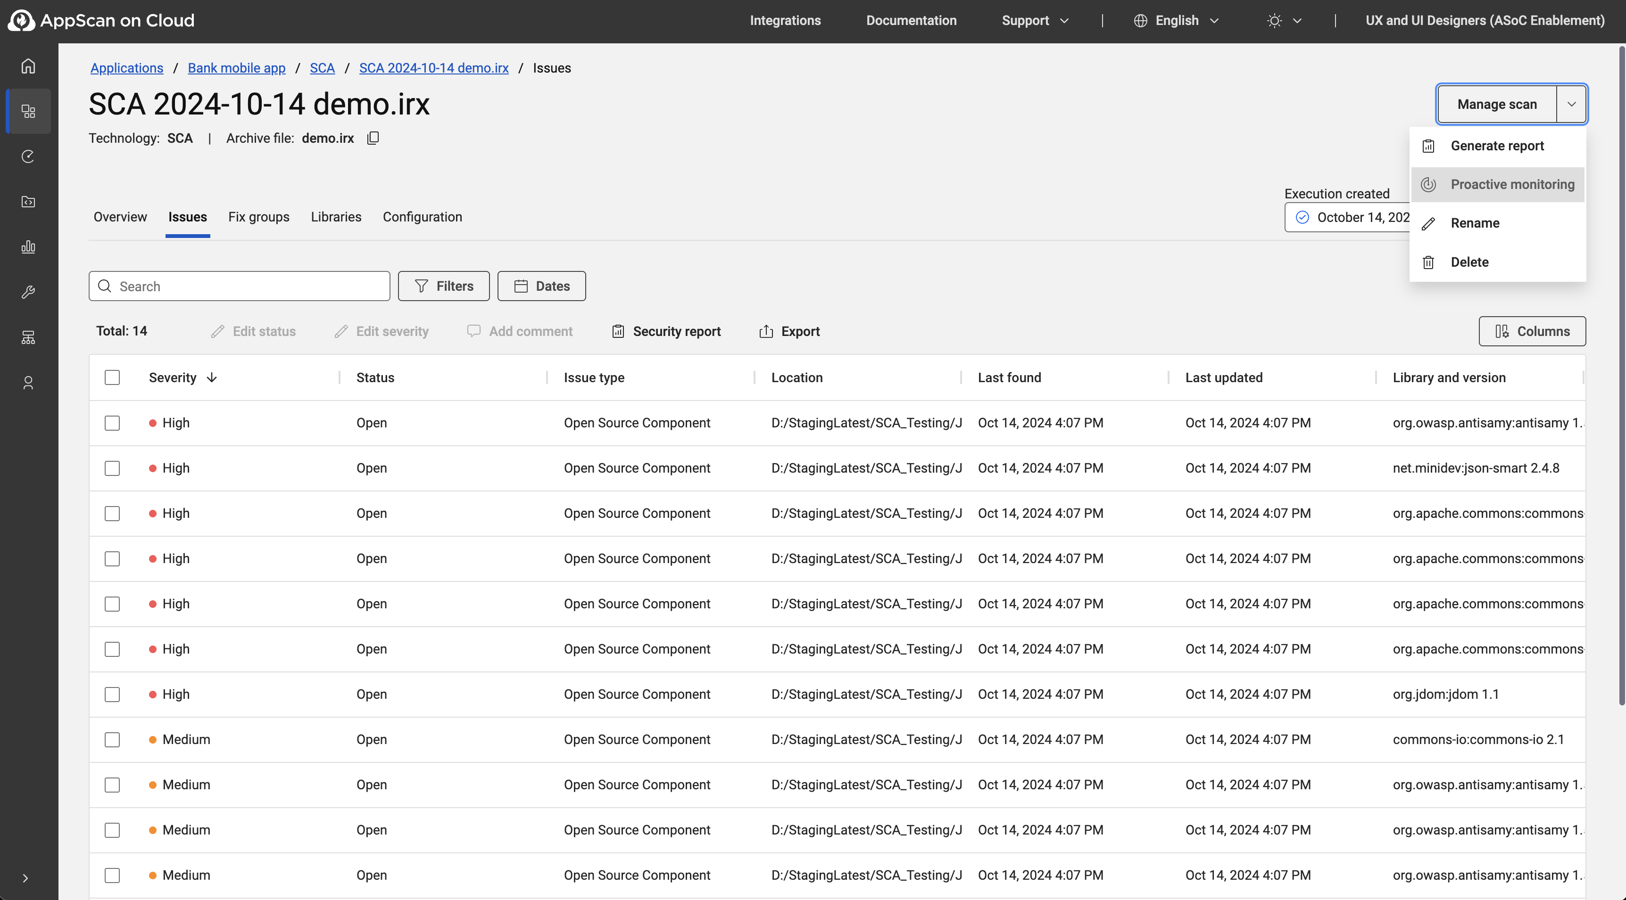
Task: Click the wrench tools icon in the sidebar
Action: coord(28,292)
